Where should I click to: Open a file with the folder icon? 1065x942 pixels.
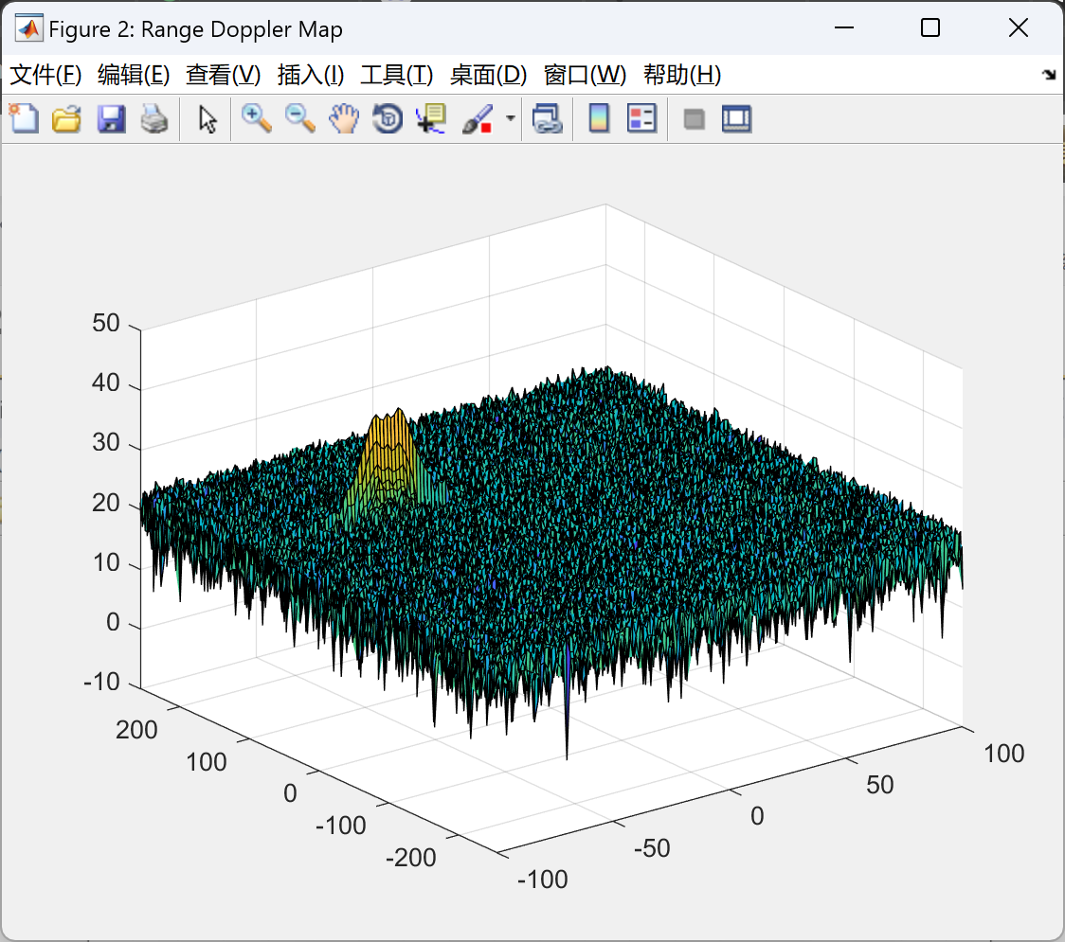tap(66, 118)
